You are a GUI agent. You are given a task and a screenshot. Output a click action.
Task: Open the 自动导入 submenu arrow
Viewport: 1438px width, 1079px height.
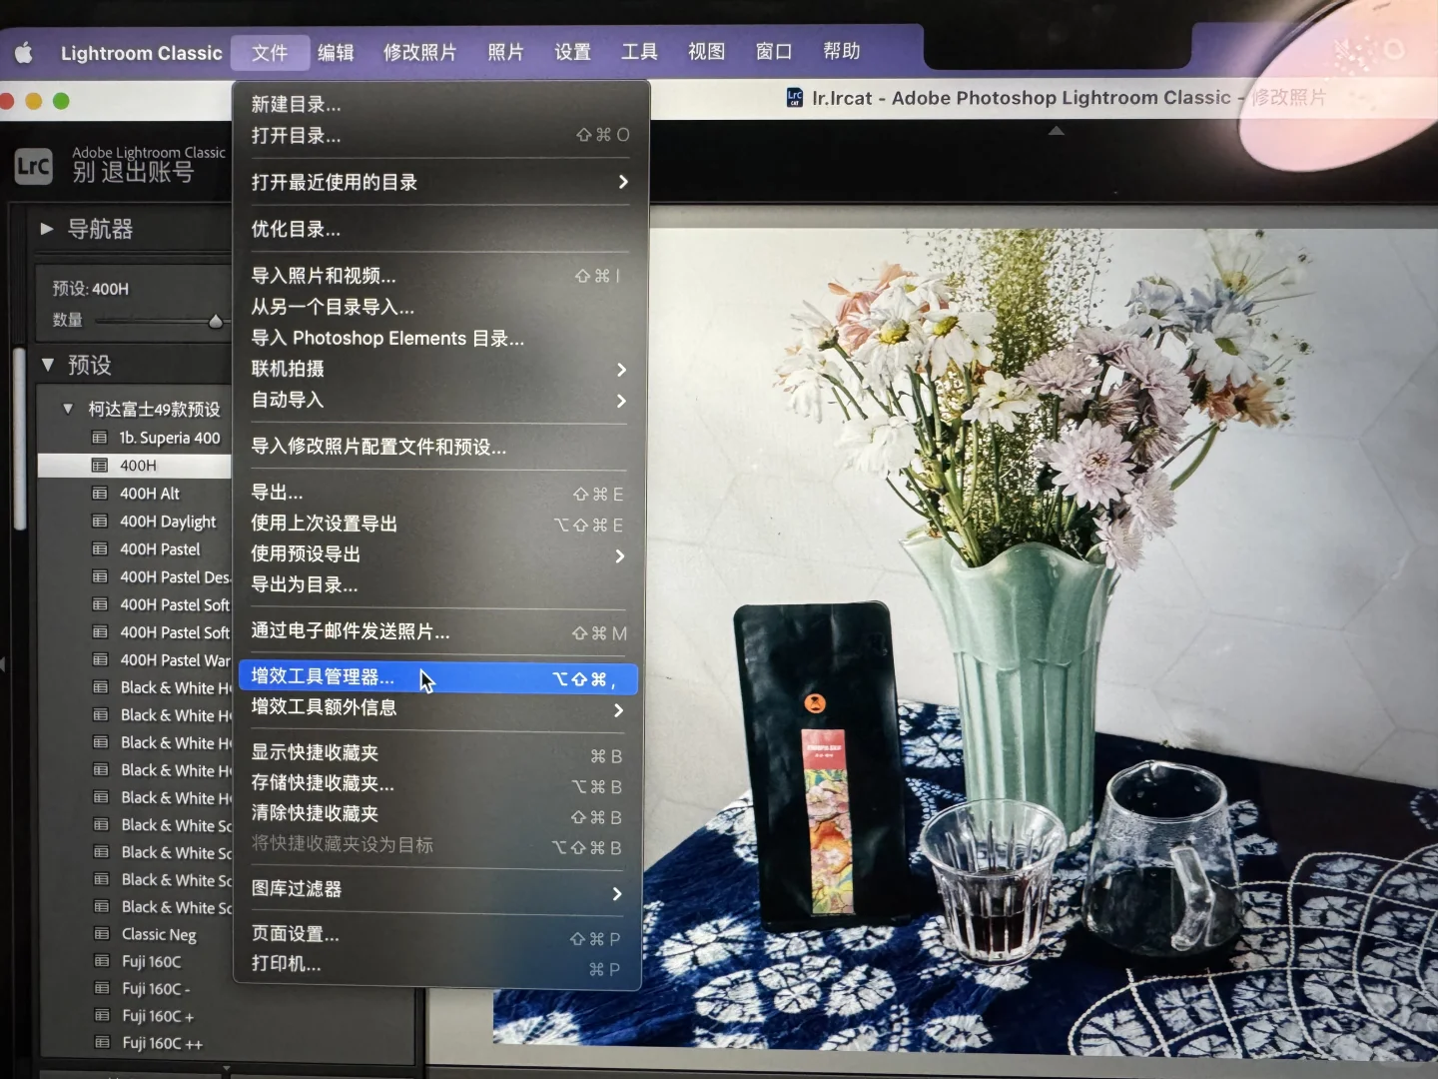pyautogui.click(x=621, y=402)
